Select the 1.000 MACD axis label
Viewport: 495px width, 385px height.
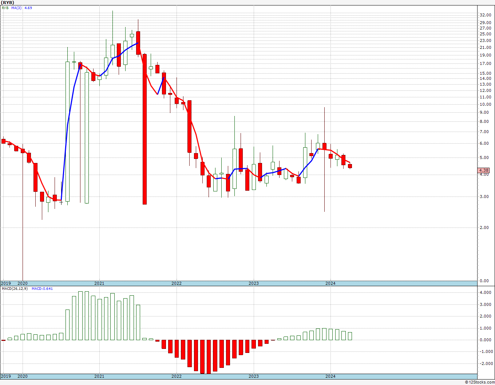click(x=485, y=328)
